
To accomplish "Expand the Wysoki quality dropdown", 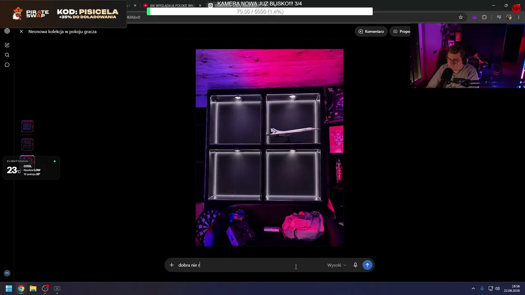I will coord(337,265).
